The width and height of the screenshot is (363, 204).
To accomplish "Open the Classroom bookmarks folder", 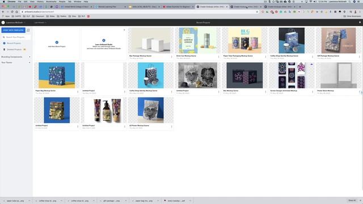I will pos(38,16).
